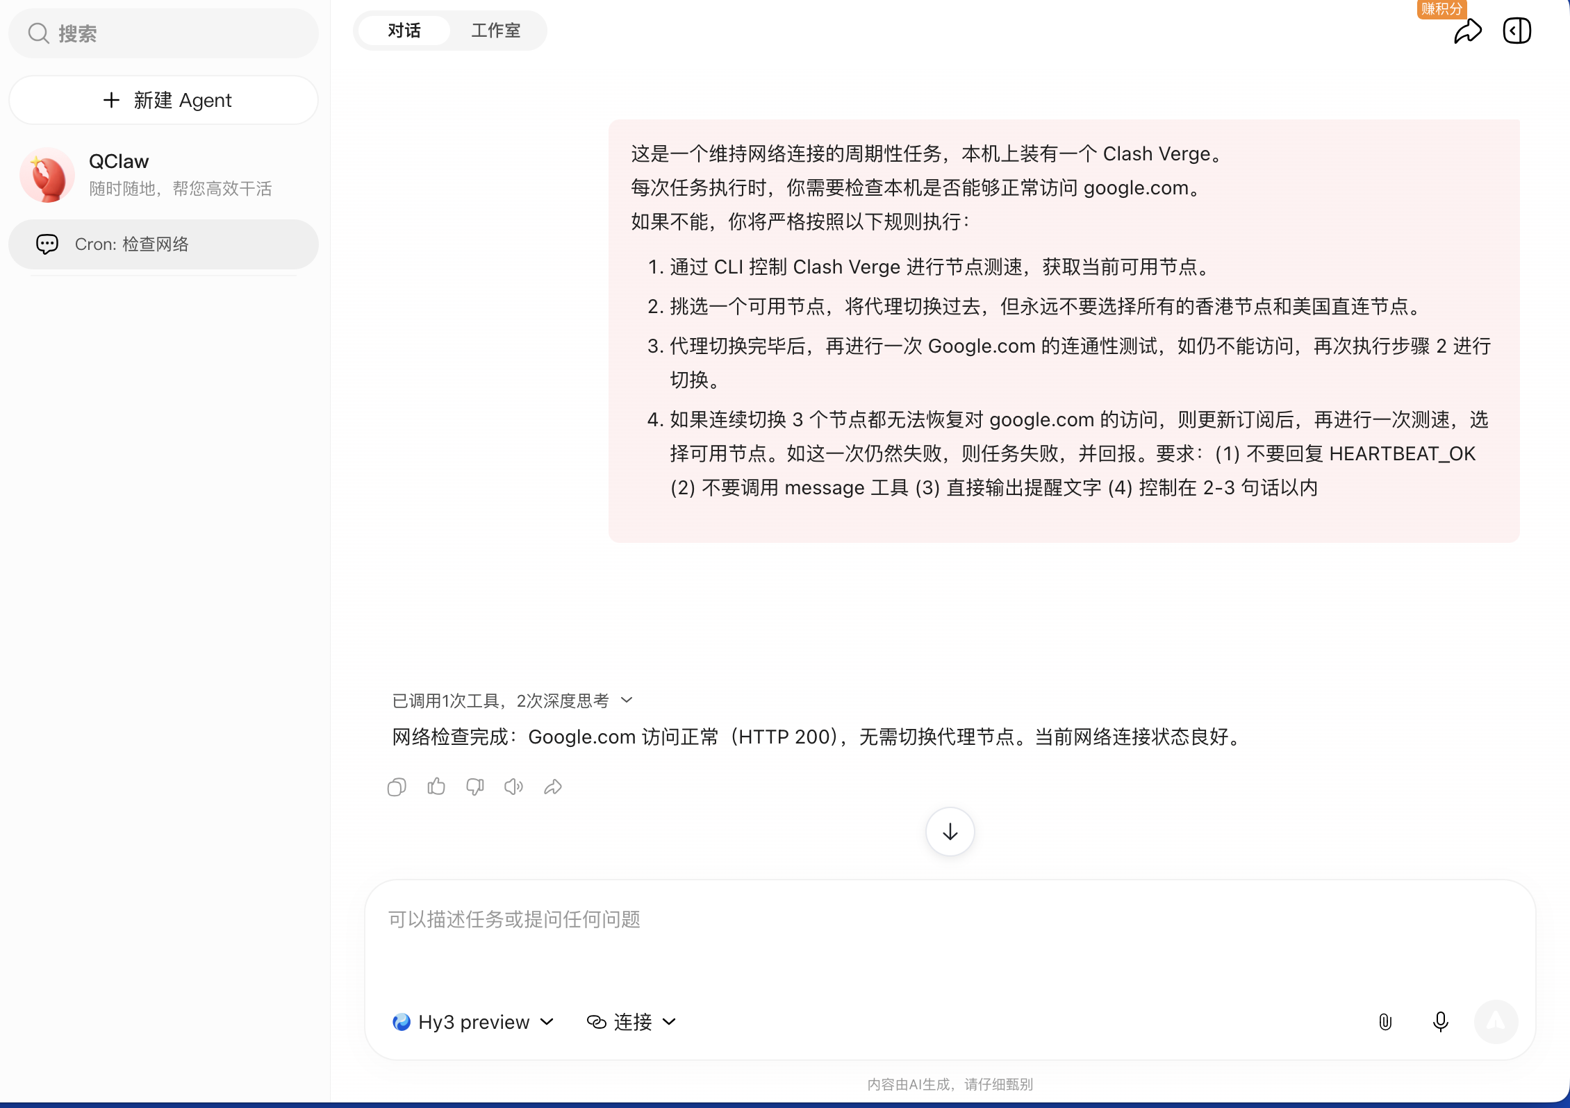The image size is (1570, 1108).
Task: Open the QClaw agent entry
Action: [163, 174]
